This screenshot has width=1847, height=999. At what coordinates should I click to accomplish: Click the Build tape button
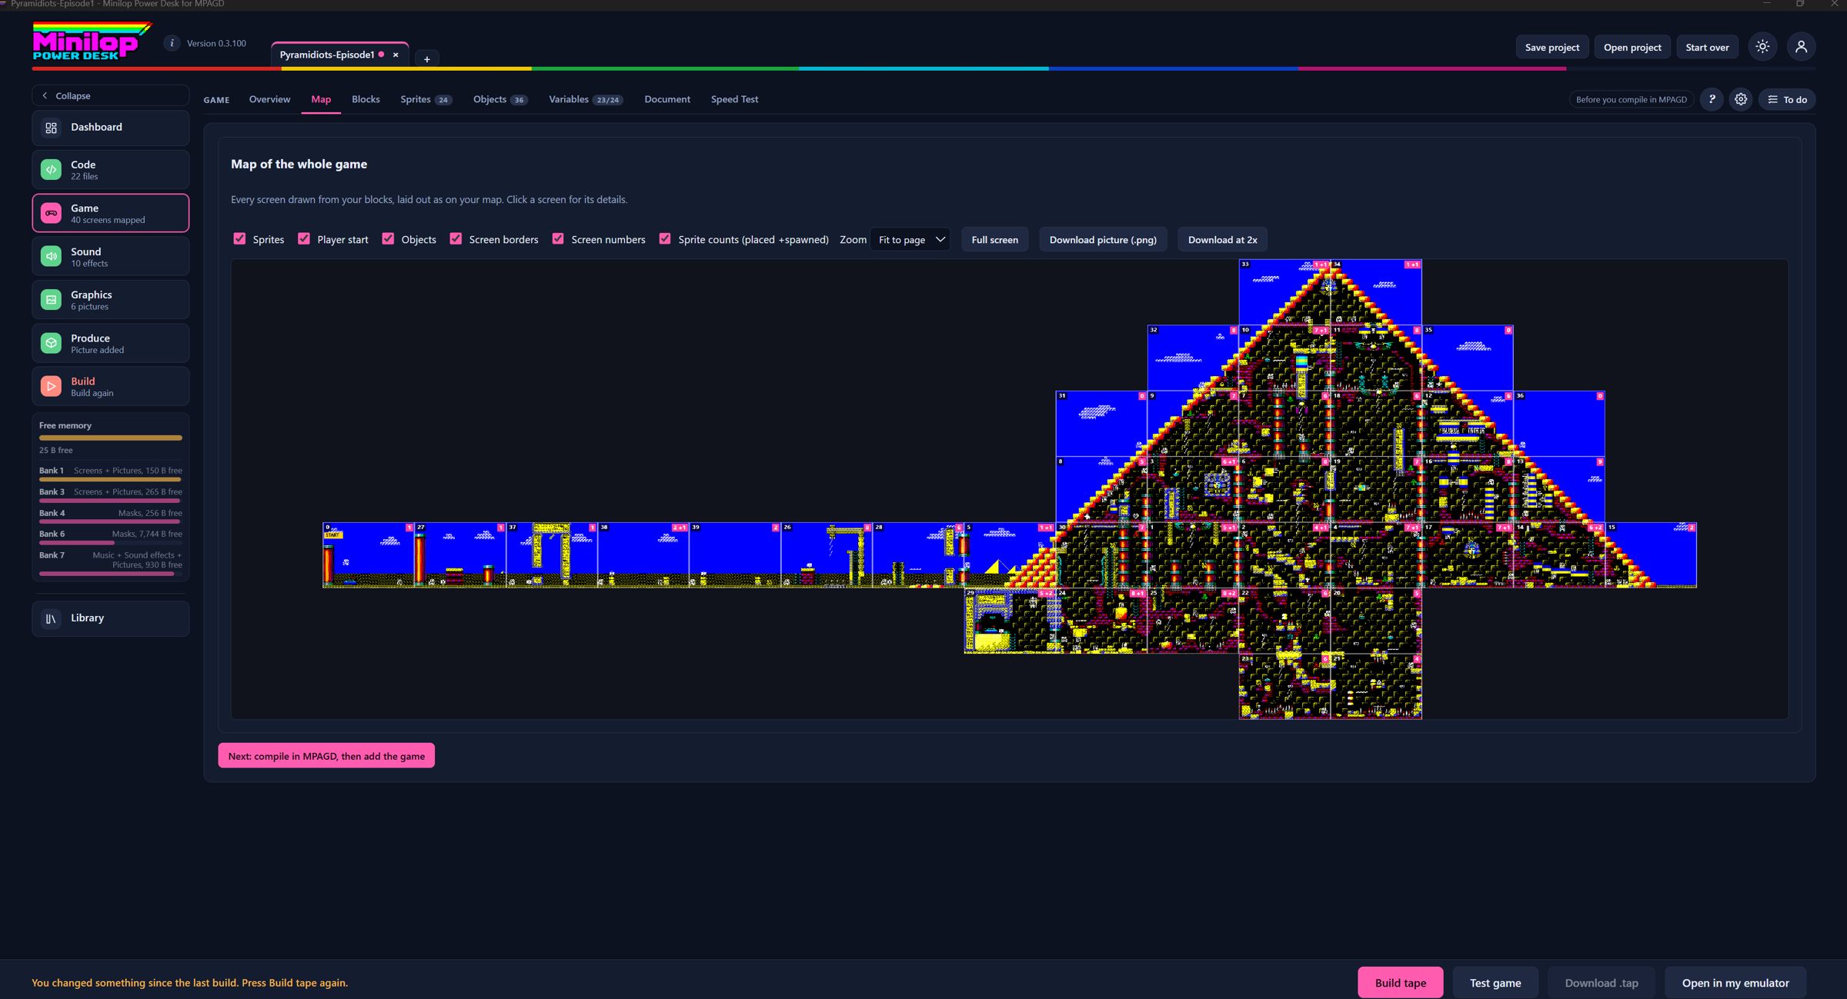[1400, 982]
